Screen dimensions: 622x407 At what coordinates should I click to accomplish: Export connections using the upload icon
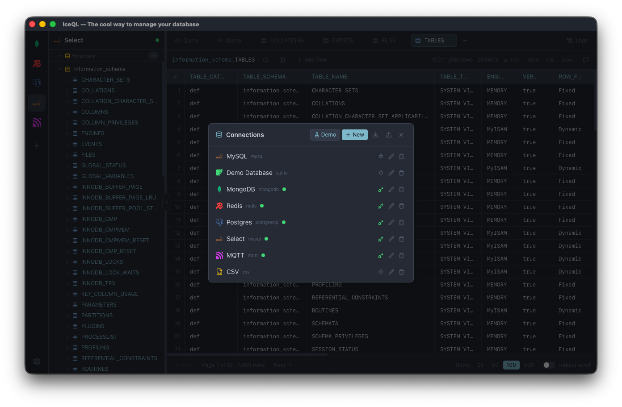pyautogui.click(x=389, y=135)
